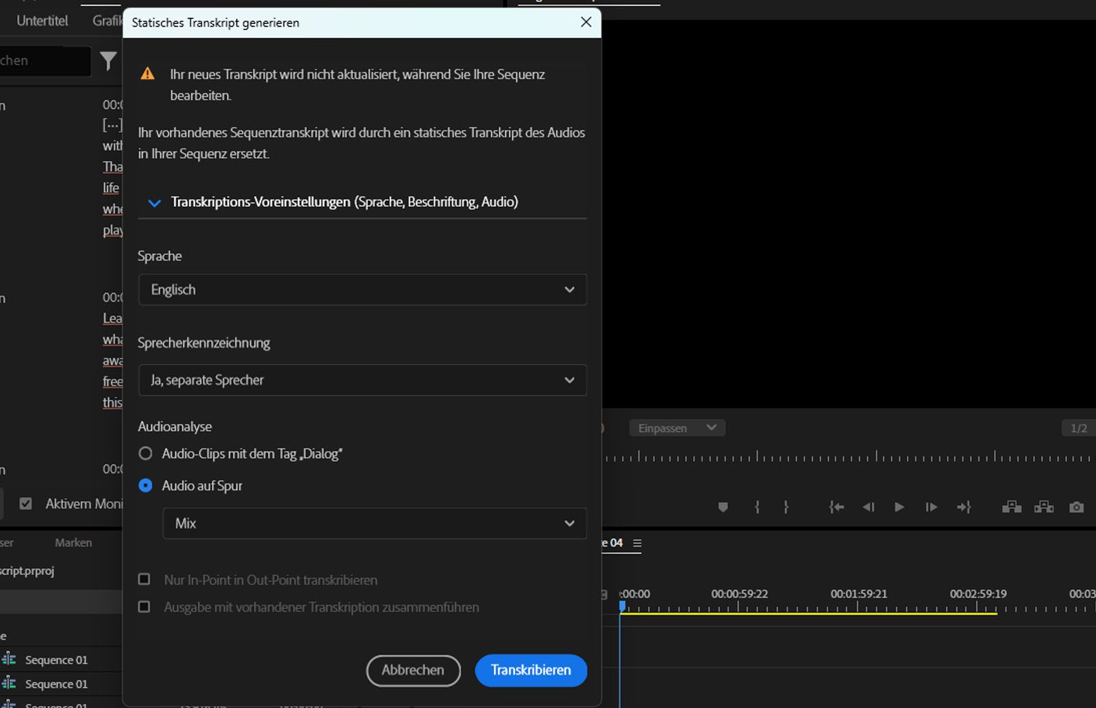Select the Untertitel tab
Viewport: 1096px width, 708px height.
[x=42, y=20]
